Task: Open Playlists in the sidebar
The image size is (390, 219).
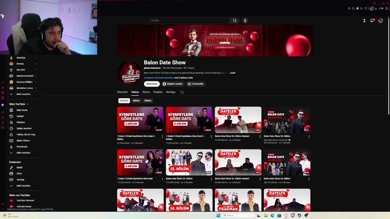Action: (23, 122)
